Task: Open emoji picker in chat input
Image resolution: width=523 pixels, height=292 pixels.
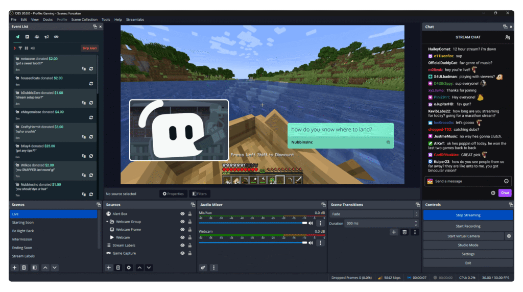Action: point(506,181)
